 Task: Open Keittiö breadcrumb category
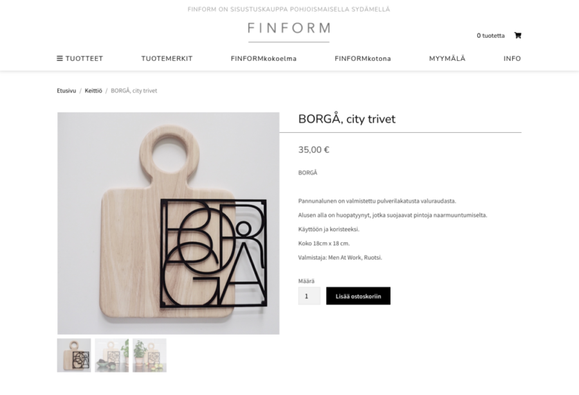(93, 91)
